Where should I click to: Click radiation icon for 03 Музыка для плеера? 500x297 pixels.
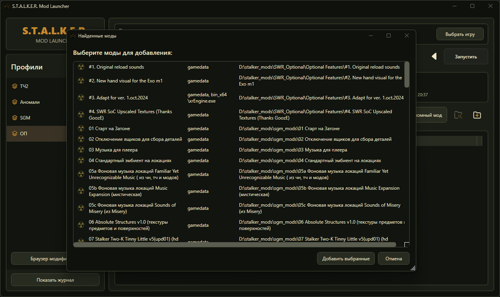click(81, 150)
